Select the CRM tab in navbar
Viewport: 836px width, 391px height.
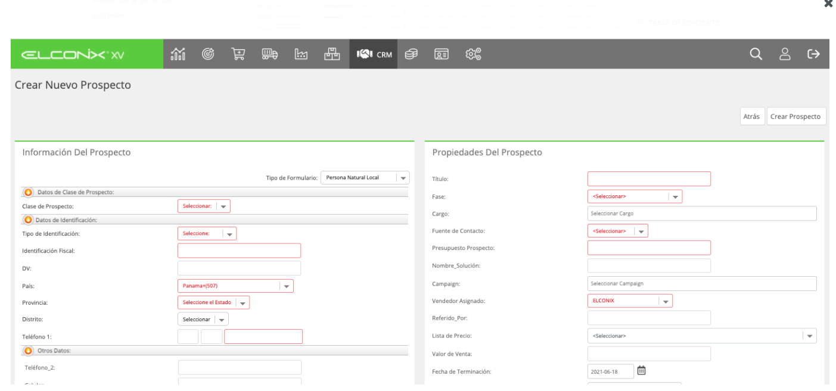[x=374, y=54]
